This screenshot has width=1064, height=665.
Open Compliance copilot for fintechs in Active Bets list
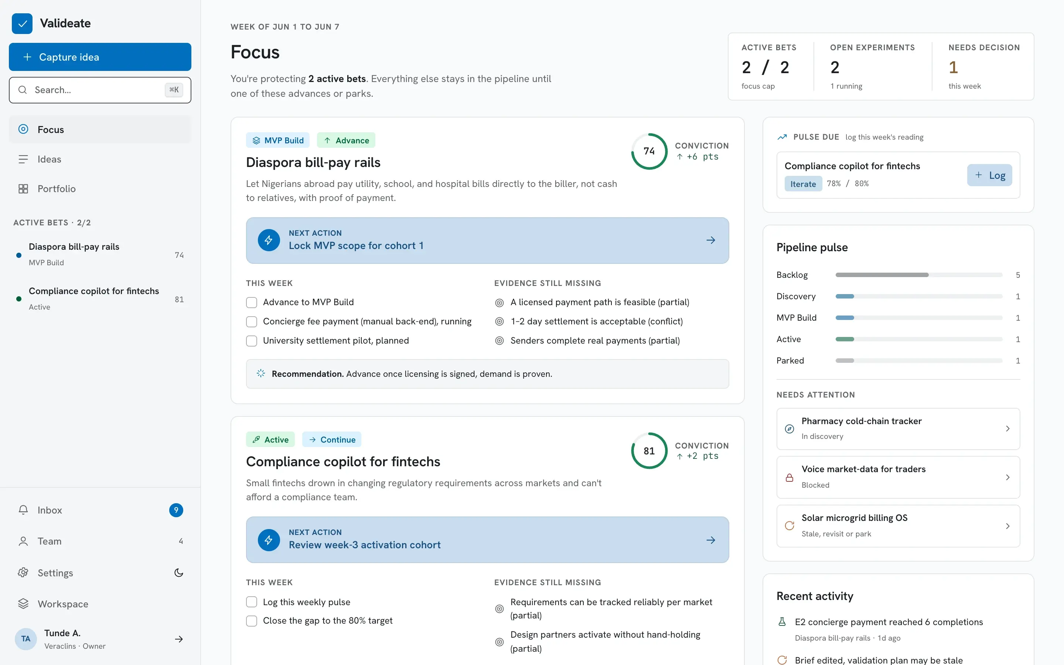tap(100, 299)
